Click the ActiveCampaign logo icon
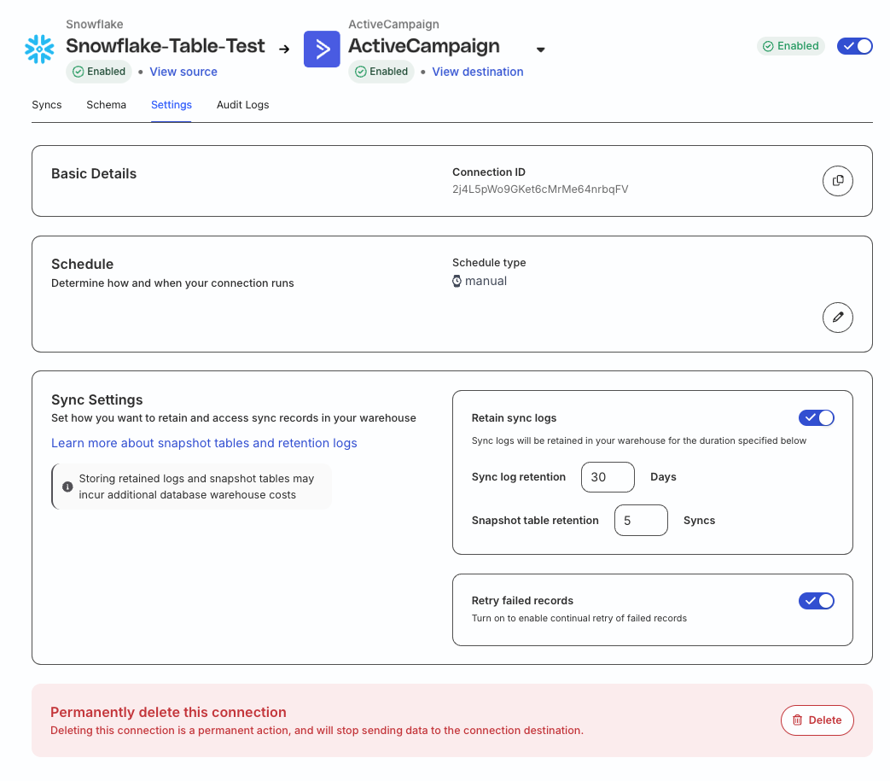890x781 pixels. (x=322, y=49)
